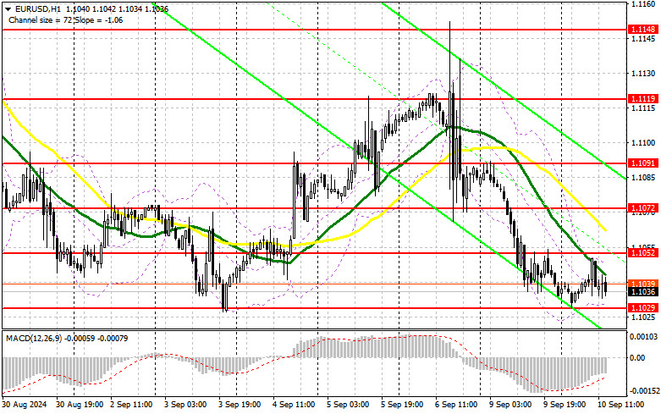661x414 pixels.
Task: Click the 1.1115 price scale value
Action: pyautogui.click(x=643, y=108)
